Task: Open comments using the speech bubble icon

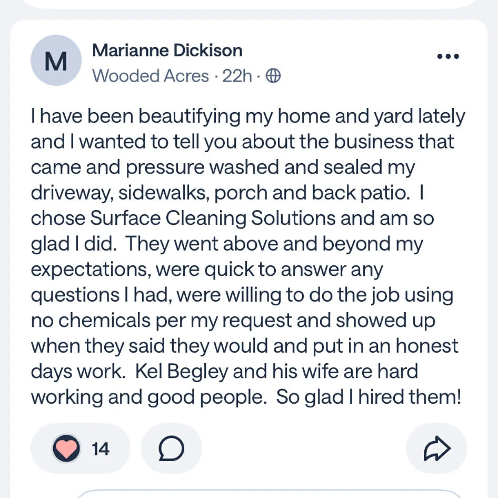Action: pos(171,449)
